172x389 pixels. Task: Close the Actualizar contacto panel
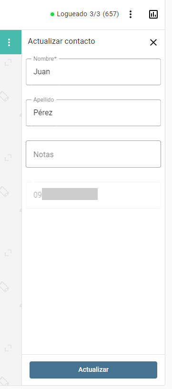point(153,42)
